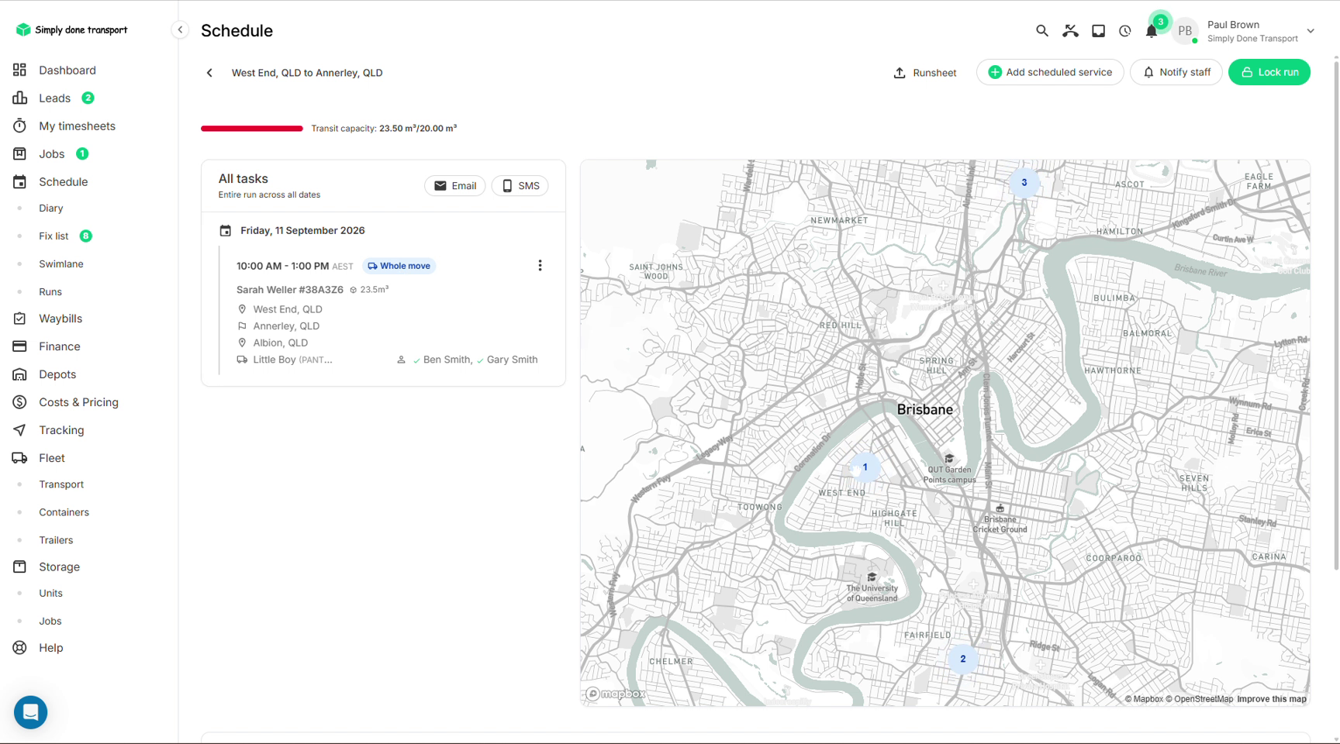Export the Runsheet
The image size is (1340, 744).
925,73
